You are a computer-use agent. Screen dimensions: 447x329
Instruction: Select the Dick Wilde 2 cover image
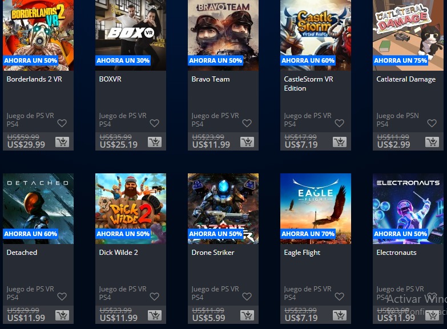(131, 209)
